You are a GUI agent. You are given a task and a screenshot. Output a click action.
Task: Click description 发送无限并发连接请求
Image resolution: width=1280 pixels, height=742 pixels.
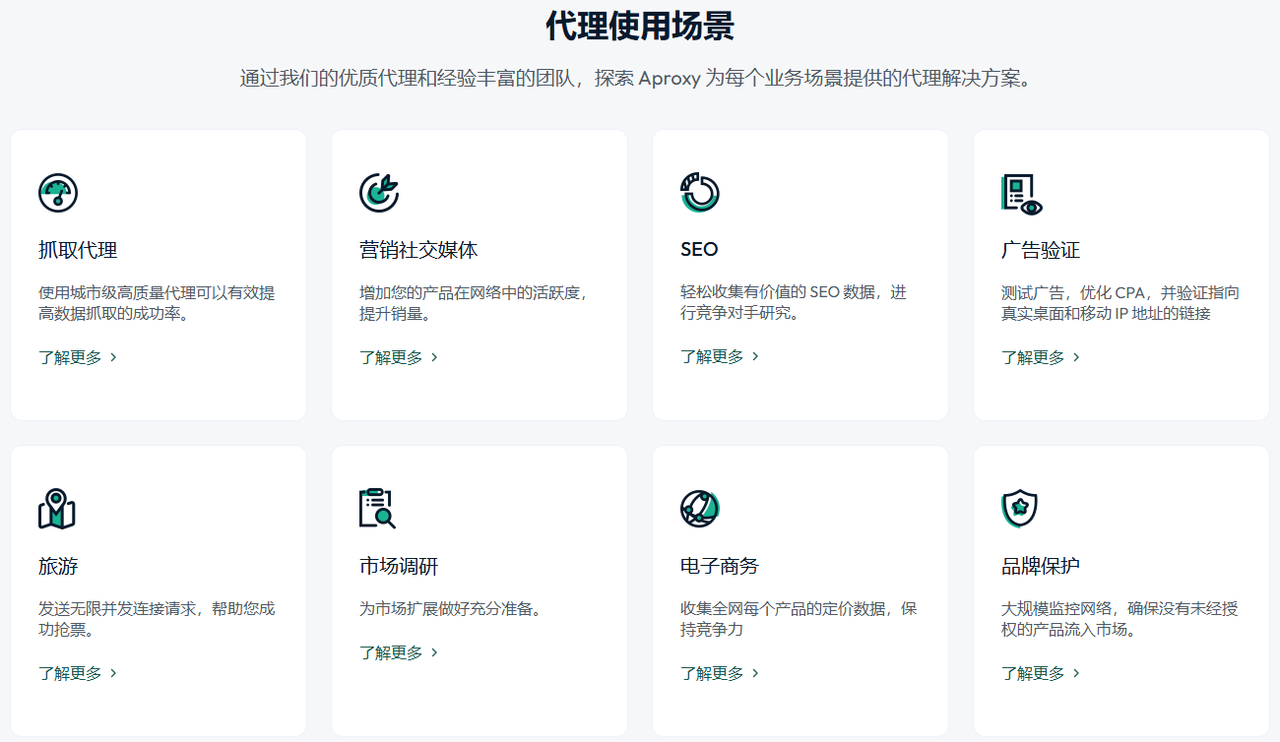click(157, 619)
